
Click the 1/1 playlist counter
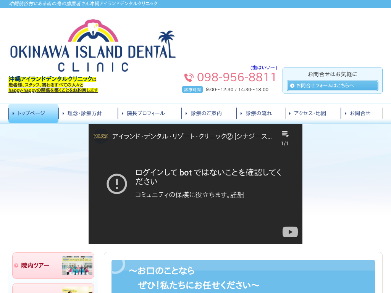coord(284,143)
